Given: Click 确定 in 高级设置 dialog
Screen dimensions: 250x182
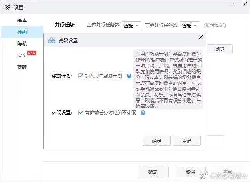Looking at the screenshot, I should 157,141.
